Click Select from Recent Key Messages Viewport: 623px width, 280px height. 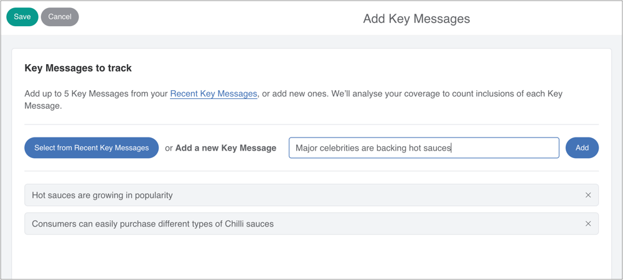(91, 148)
